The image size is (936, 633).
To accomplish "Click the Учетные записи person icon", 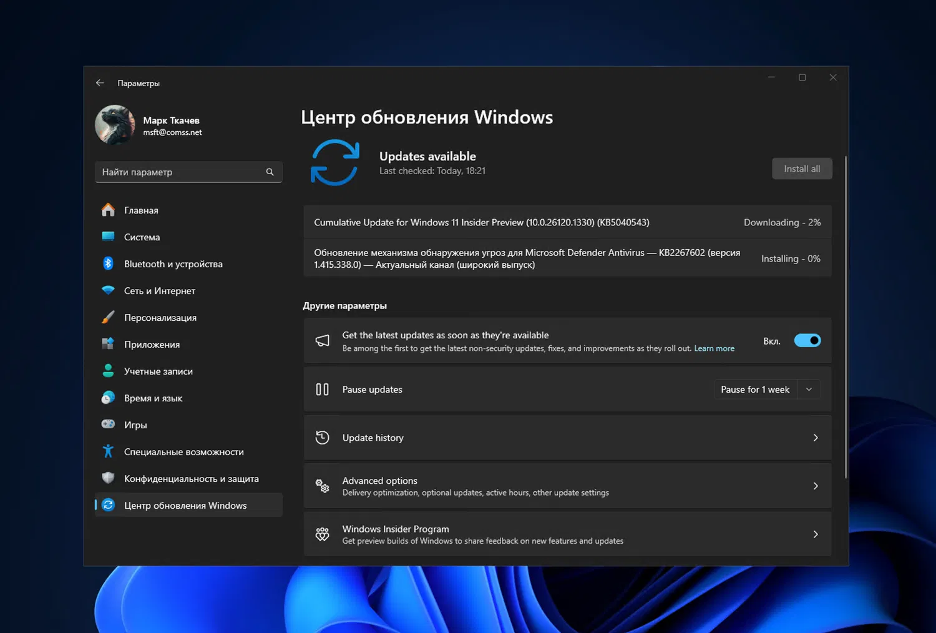I will [108, 371].
